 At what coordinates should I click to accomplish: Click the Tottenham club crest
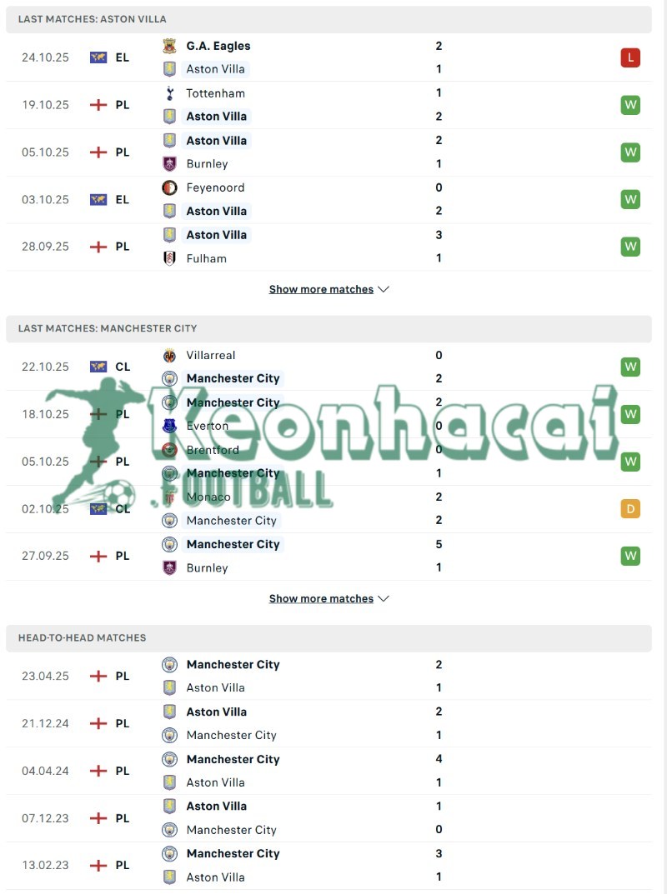[x=170, y=93]
